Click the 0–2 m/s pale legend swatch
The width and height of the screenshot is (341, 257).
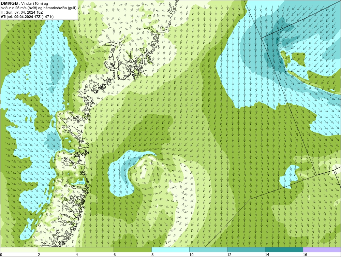19,249
